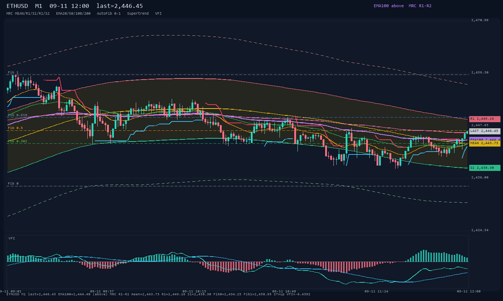Click the 2,459.30 price axis label

(x=480, y=72)
